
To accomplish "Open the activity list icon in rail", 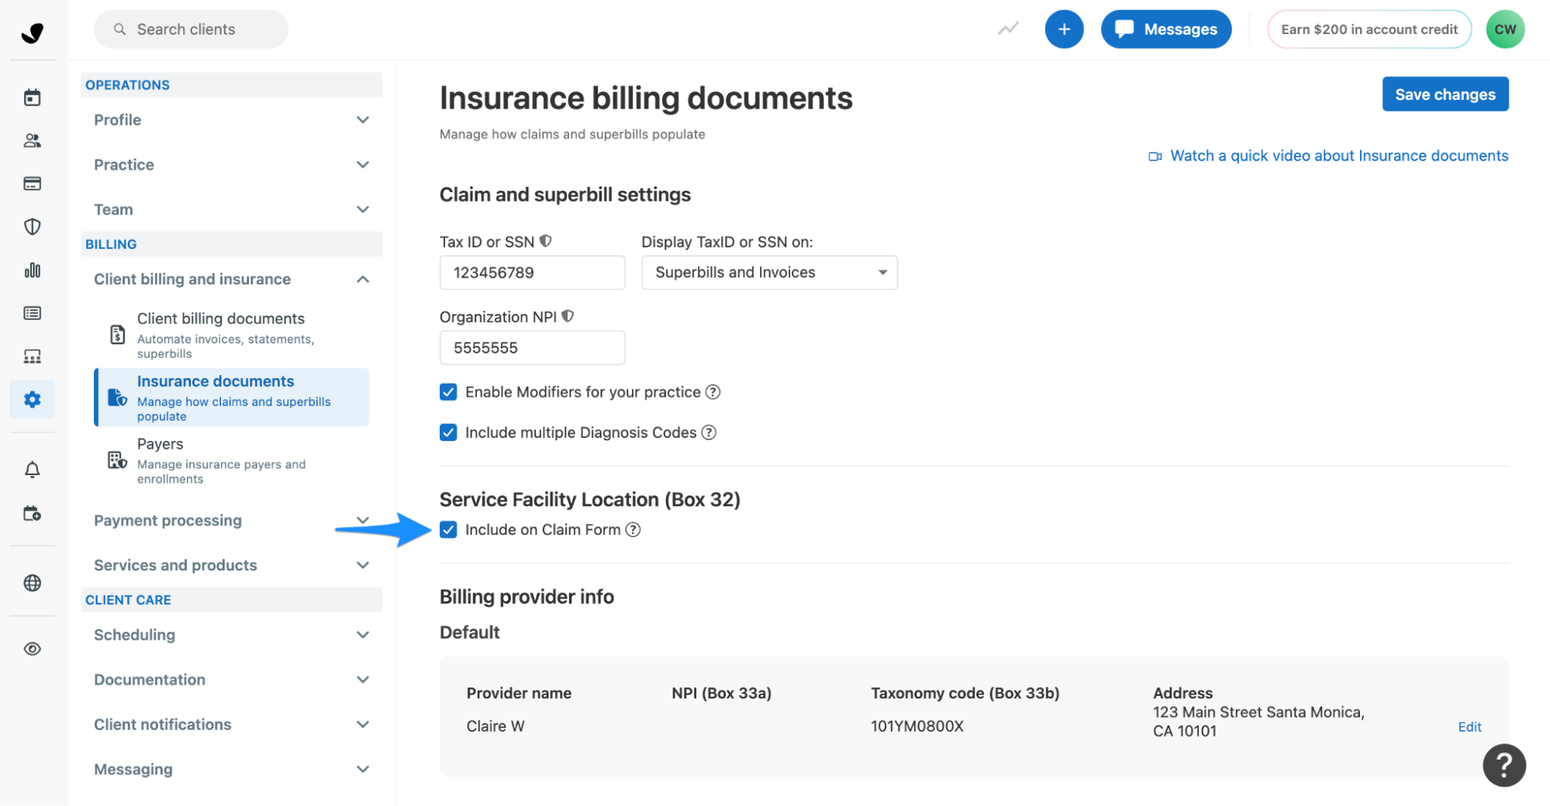I will [32, 313].
